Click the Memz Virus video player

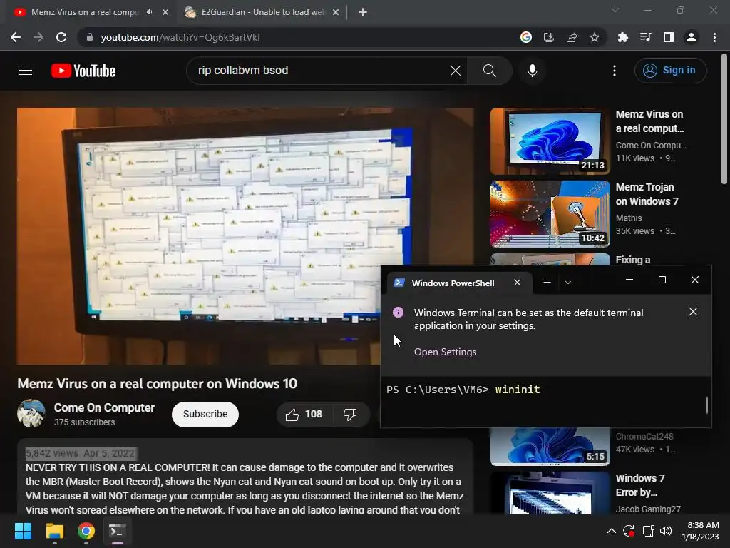[245, 236]
